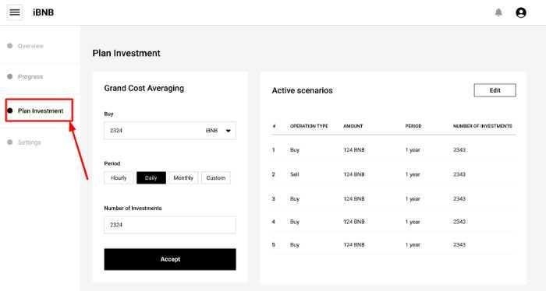Click the Accept button

(170, 259)
